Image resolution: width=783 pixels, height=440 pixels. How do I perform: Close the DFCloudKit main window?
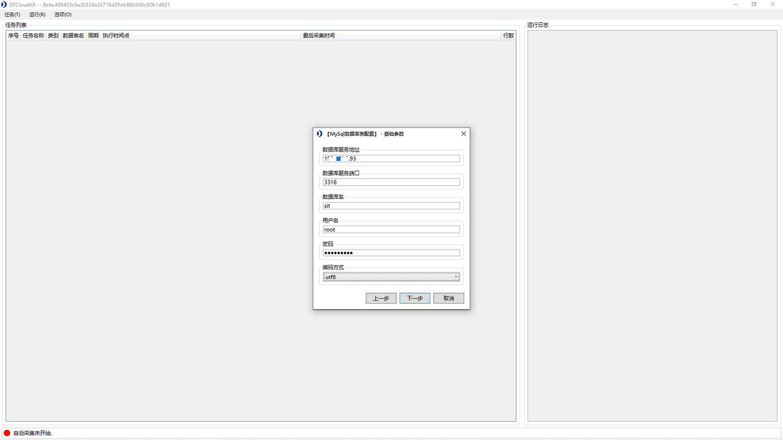[773, 5]
